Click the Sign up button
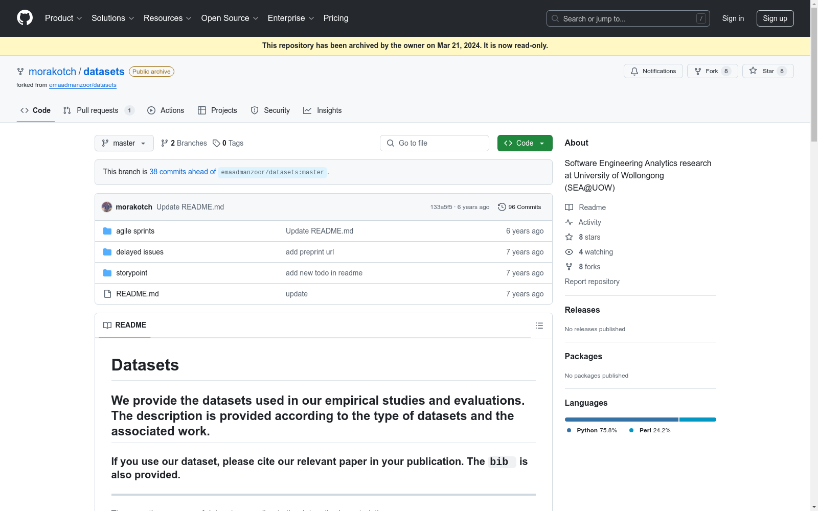 point(775,18)
